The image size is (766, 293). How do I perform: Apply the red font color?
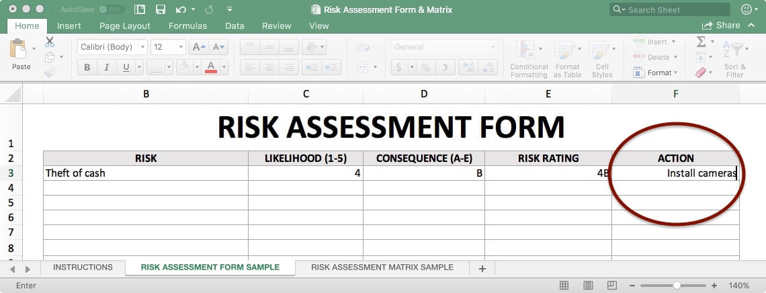(x=211, y=67)
